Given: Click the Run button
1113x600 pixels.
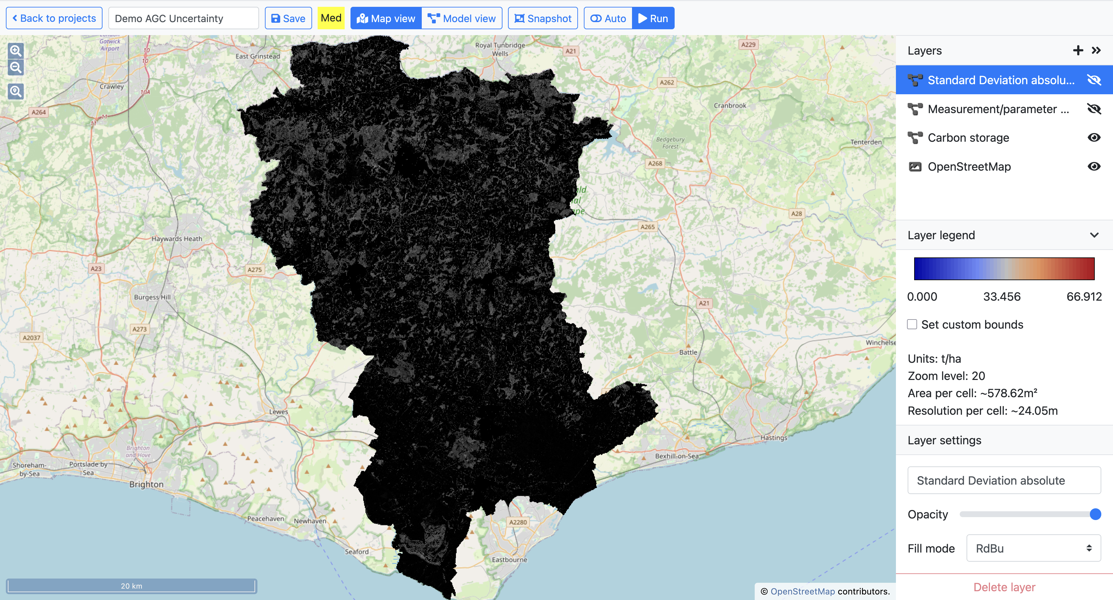Looking at the screenshot, I should 653,19.
